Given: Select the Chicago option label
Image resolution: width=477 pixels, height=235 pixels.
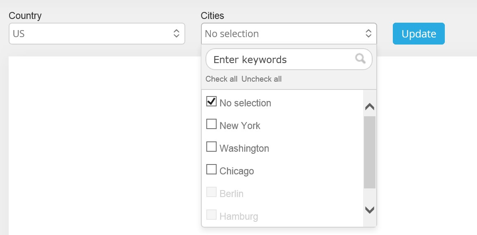Looking at the screenshot, I should pos(237,171).
